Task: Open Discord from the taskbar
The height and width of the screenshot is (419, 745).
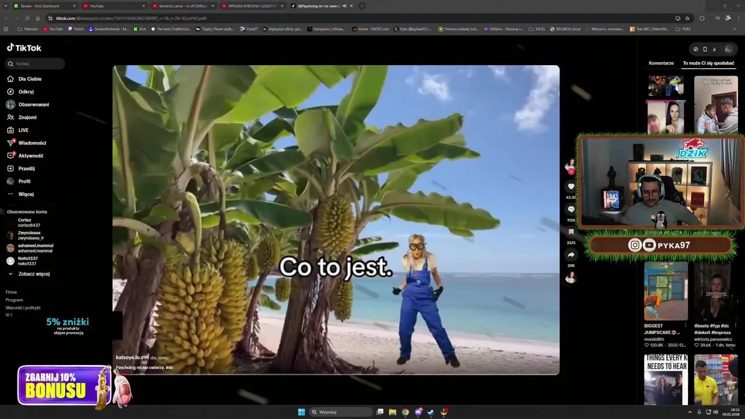Action: [x=418, y=412]
